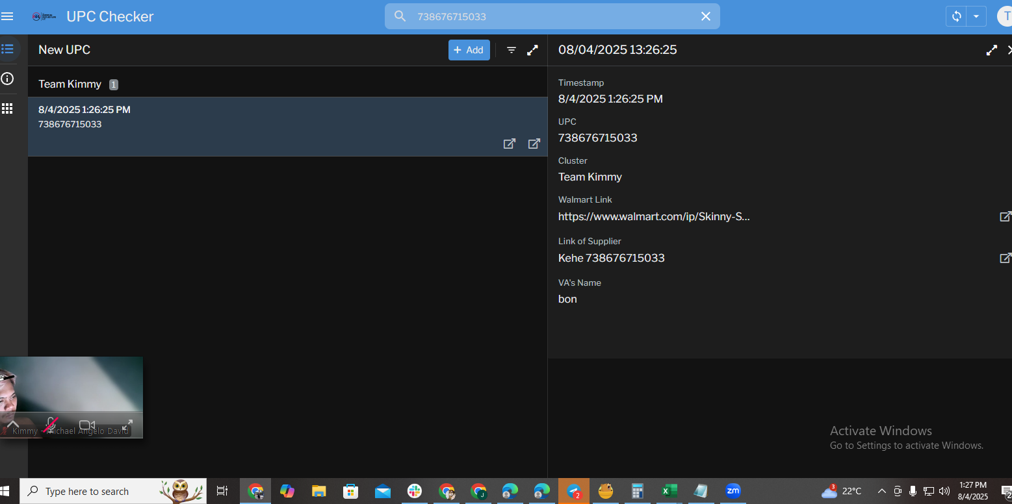Open the apps grid sidebar icon
The image size is (1012, 504).
pos(8,108)
